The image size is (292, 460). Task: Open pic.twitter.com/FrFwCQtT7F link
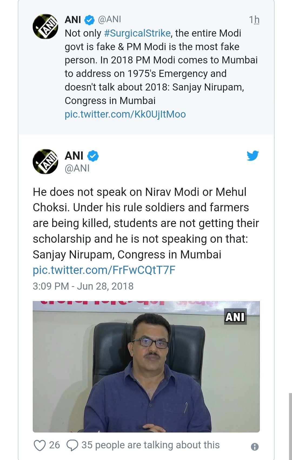[104, 270]
